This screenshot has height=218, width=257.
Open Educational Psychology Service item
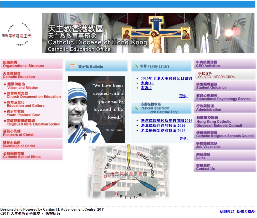(x=225, y=97)
